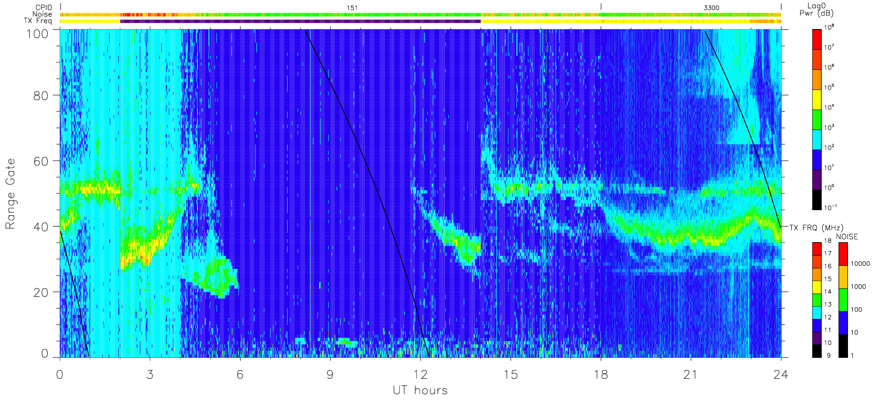
Task: Click the '15' tick on UT hours axis
Action: [x=510, y=375]
